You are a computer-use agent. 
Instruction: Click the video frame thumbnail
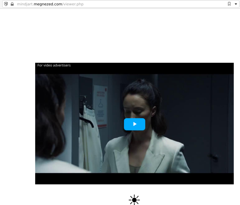[x=134, y=124]
